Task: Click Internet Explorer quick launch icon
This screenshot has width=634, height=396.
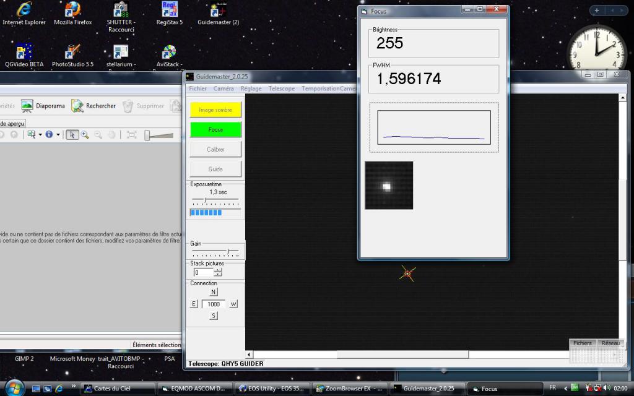Action: coord(59,389)
